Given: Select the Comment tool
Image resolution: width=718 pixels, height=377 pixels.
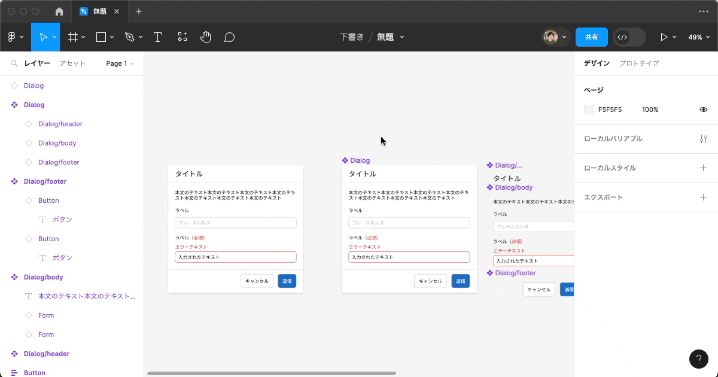Looking at the screenshot, I should tap(229, 37).
